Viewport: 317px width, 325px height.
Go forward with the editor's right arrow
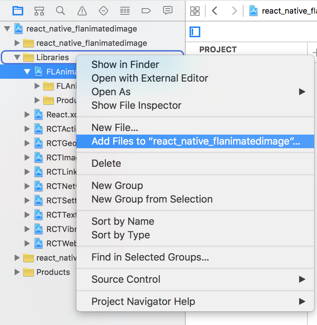click(234, 11)
